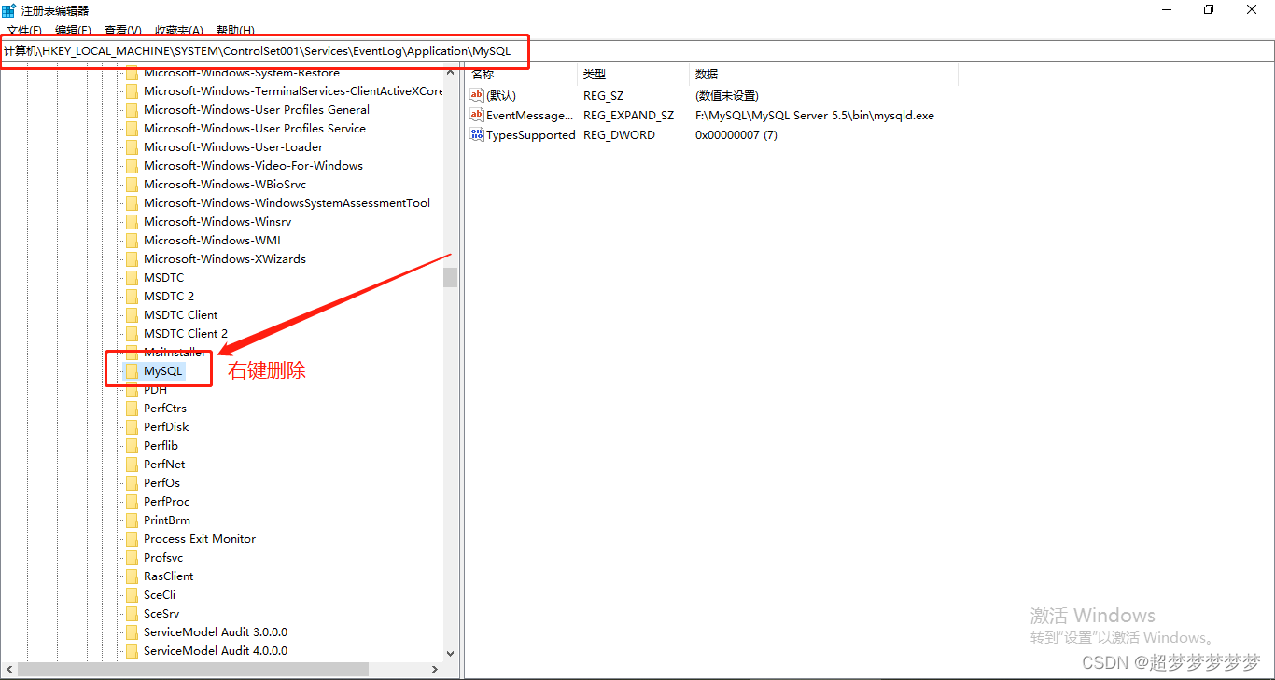Image resolution: width=1275 pixels, height=680 pixels.
Task: Select the Microsoft-Windows-WindowsSystemAssessmentTool key
Action: click(287, 203)
